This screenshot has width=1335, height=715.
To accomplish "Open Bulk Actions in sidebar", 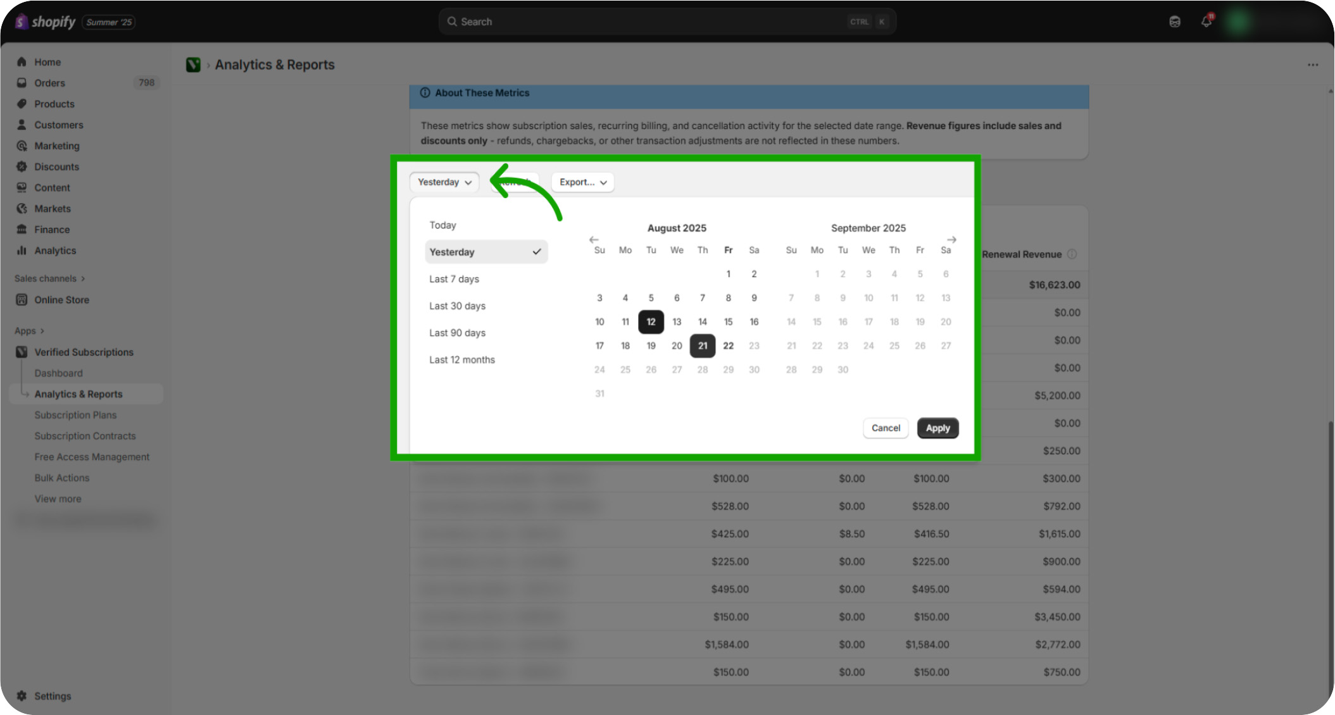I will click(x=61, y=478).
